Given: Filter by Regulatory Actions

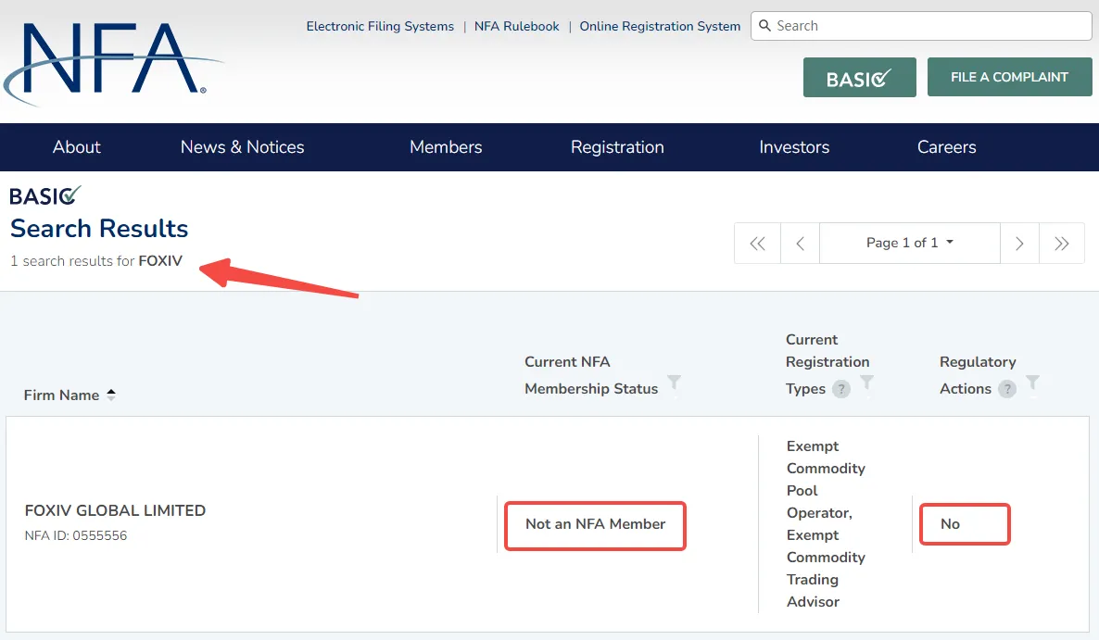Looking at the screenshot, I should (x=1032, y=383).
